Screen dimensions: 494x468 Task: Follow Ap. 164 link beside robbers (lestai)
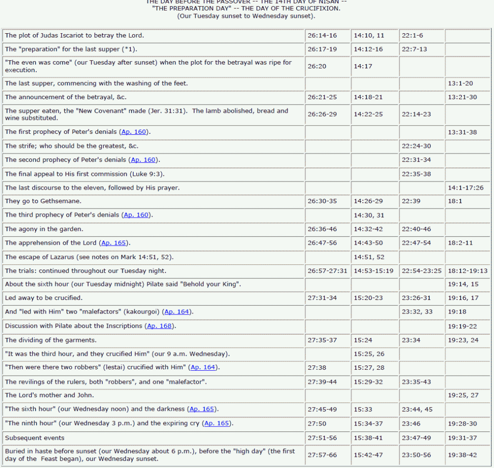(x=203, y=368)
